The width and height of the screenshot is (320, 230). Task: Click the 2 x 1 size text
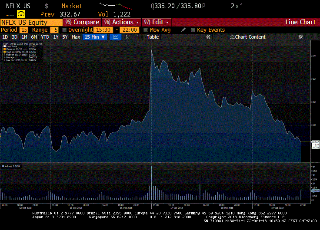click(237, 6)
